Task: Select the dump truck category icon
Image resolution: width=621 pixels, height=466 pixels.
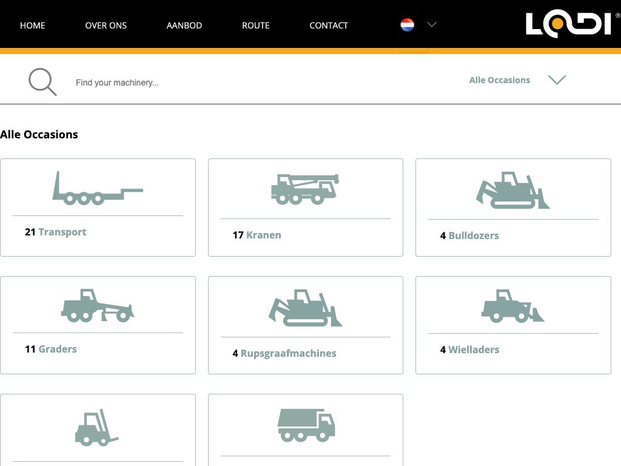Action: pos(306,425)
